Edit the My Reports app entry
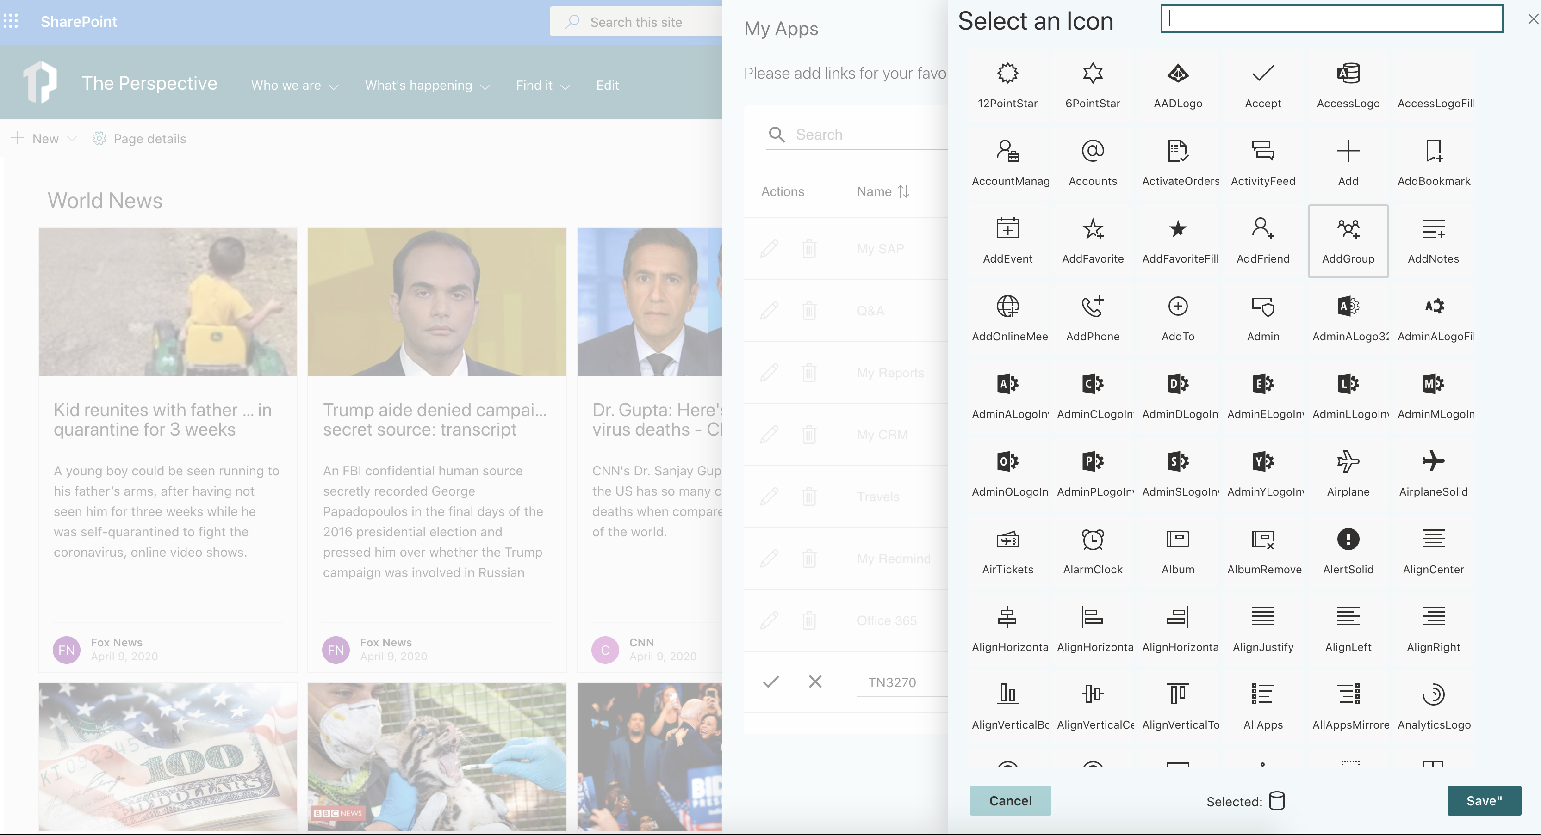Screen dimensions: 1541x835 click(769, 372)
